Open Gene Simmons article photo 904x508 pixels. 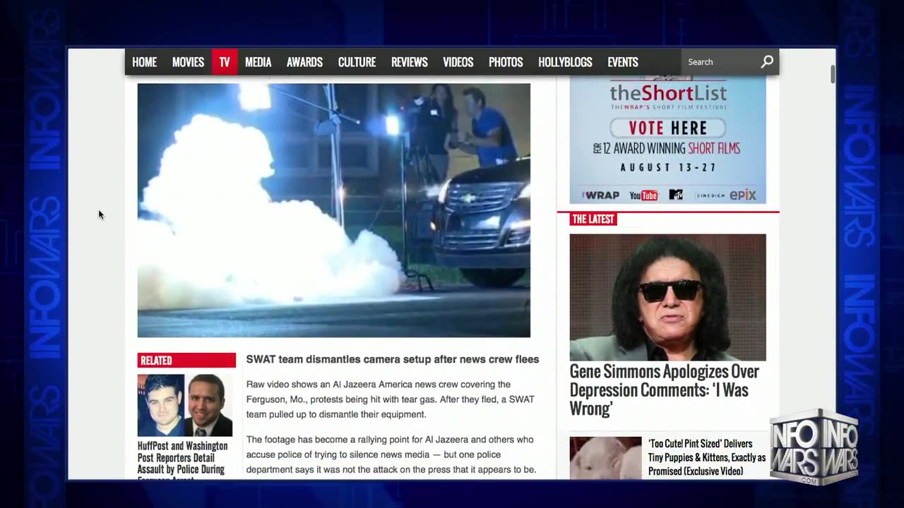click(667, 297)
